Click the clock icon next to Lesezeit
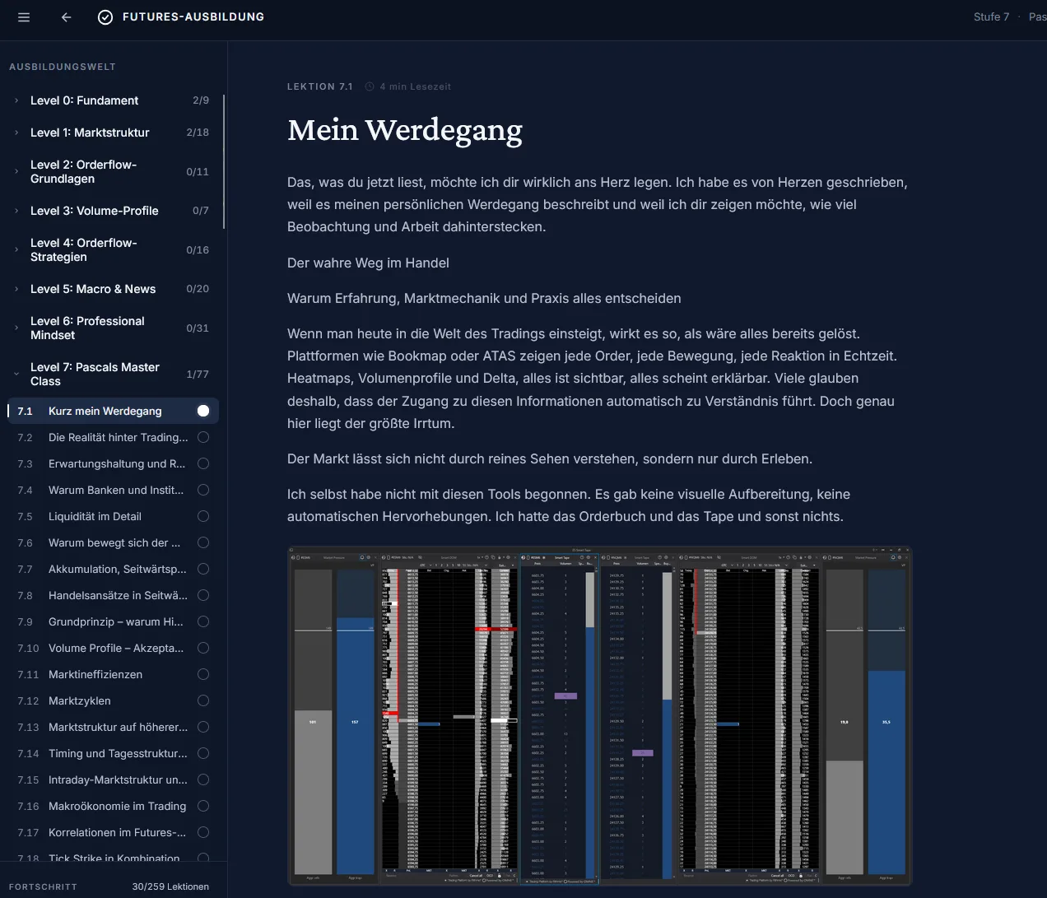1047x898 pixels. (x=370, y=86)
